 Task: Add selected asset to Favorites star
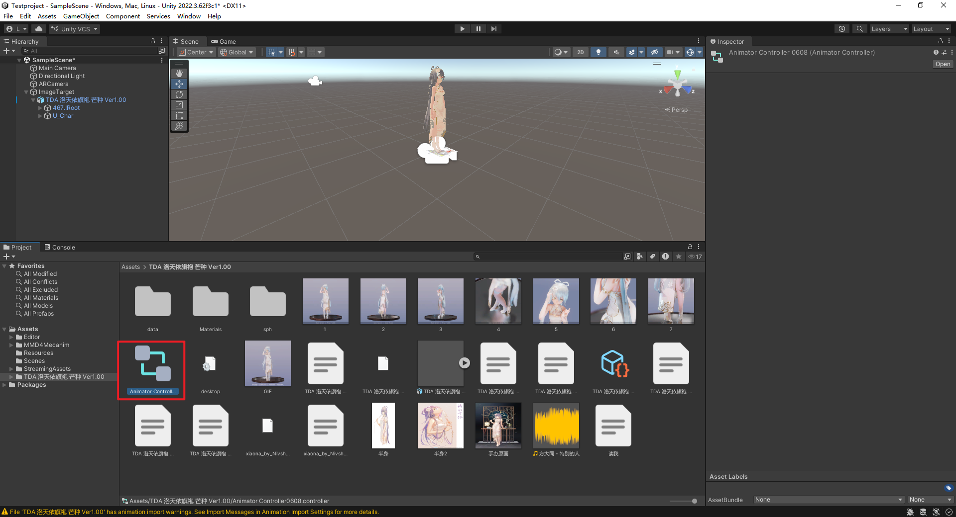pyautogui.click(x=679, y=257)
